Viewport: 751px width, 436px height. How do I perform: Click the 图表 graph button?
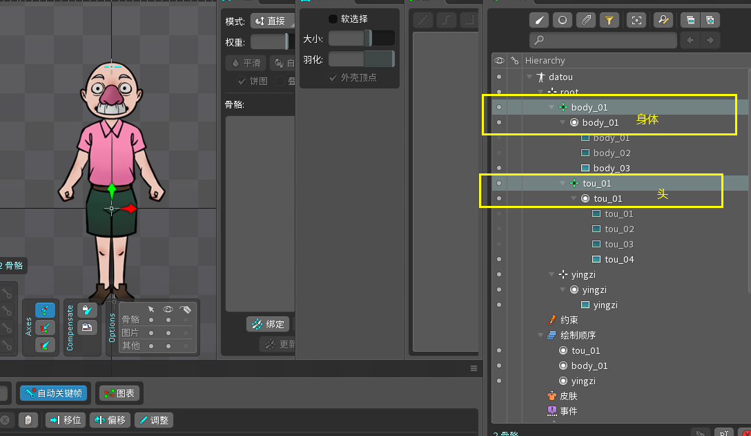click(x=119, y=393)
